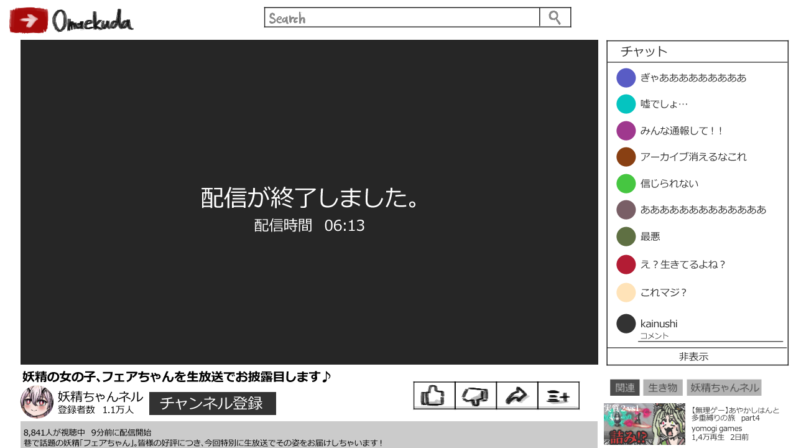
Task: Click teal avatar beside 嘘でしょ… message
Action: tap(626, 104)
